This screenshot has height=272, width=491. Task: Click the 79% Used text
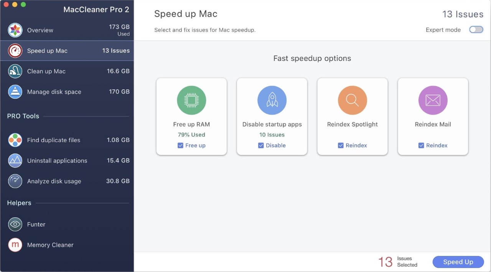tap(191, 135)
